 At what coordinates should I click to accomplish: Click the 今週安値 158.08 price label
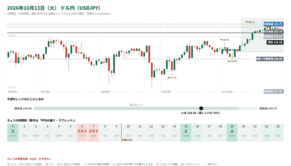click(270, 59)
